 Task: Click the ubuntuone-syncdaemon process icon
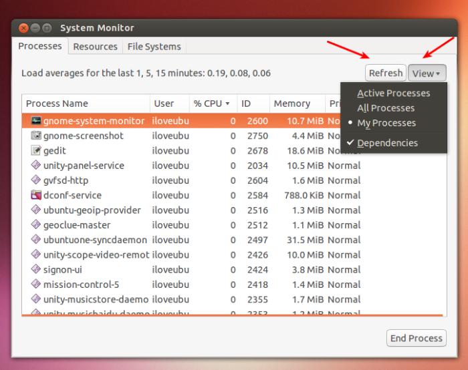(x=36, y=239)
